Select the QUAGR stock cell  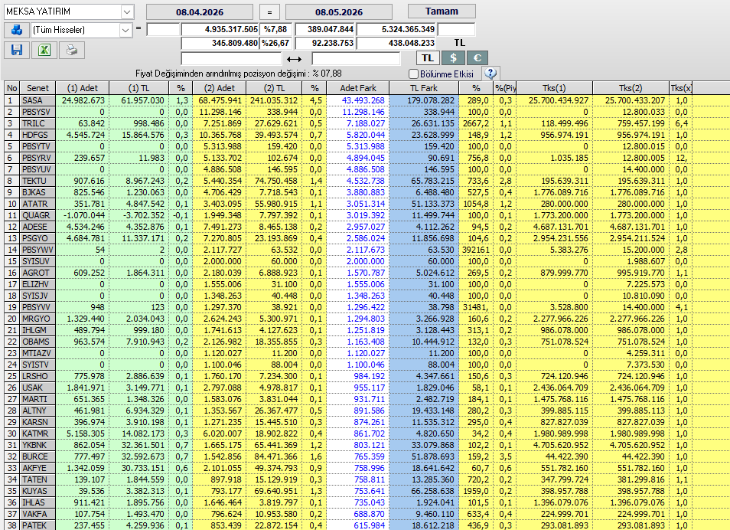[x=37, y=215]
